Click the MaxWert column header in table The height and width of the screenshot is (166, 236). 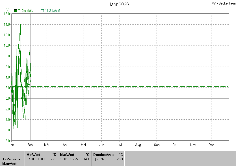click(67, 154)
